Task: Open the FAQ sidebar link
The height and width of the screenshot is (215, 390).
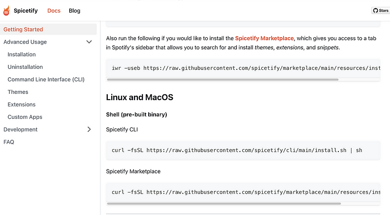Action: pyautogui.click(x=9, y=142)
